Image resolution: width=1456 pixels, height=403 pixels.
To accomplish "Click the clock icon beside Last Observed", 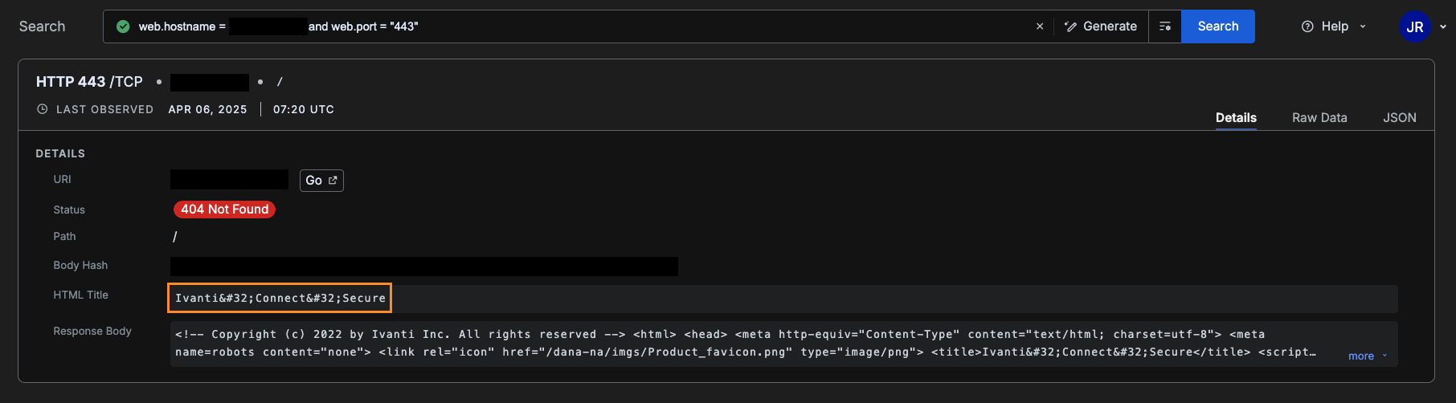I will coord(43,109).
